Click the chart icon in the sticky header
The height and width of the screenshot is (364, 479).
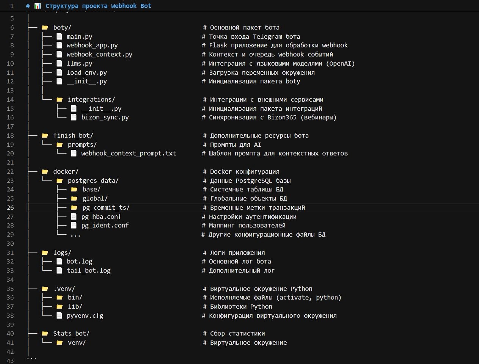[38, 6]
